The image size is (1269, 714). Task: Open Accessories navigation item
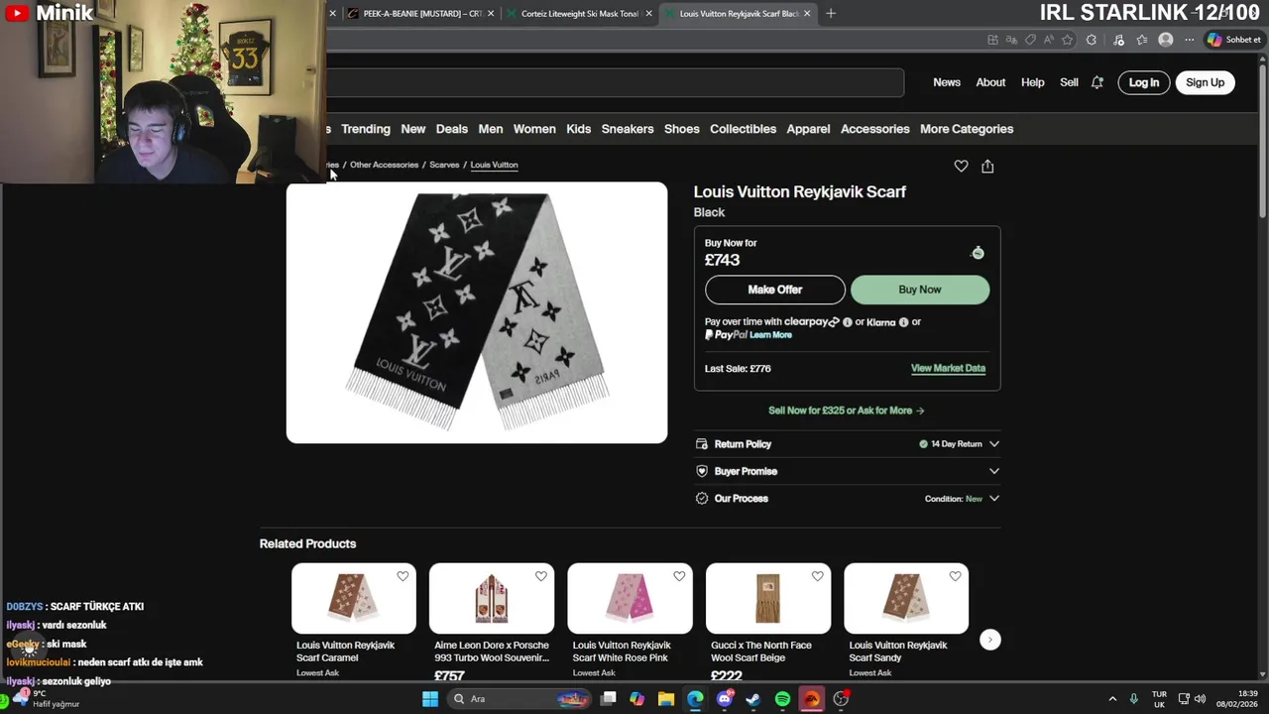874,129
